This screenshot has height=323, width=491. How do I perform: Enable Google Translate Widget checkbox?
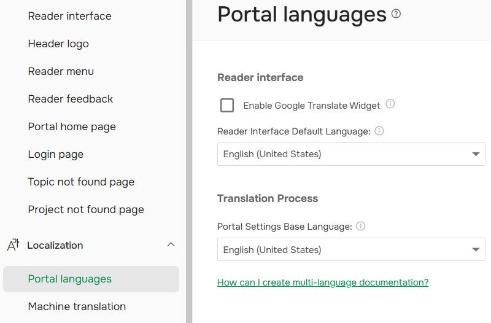point(227,105)
